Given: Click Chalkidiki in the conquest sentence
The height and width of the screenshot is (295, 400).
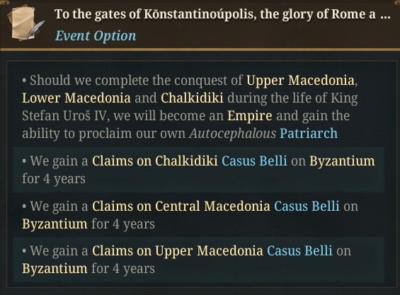Looking at the screenshot, I should [x=192, y=98].
